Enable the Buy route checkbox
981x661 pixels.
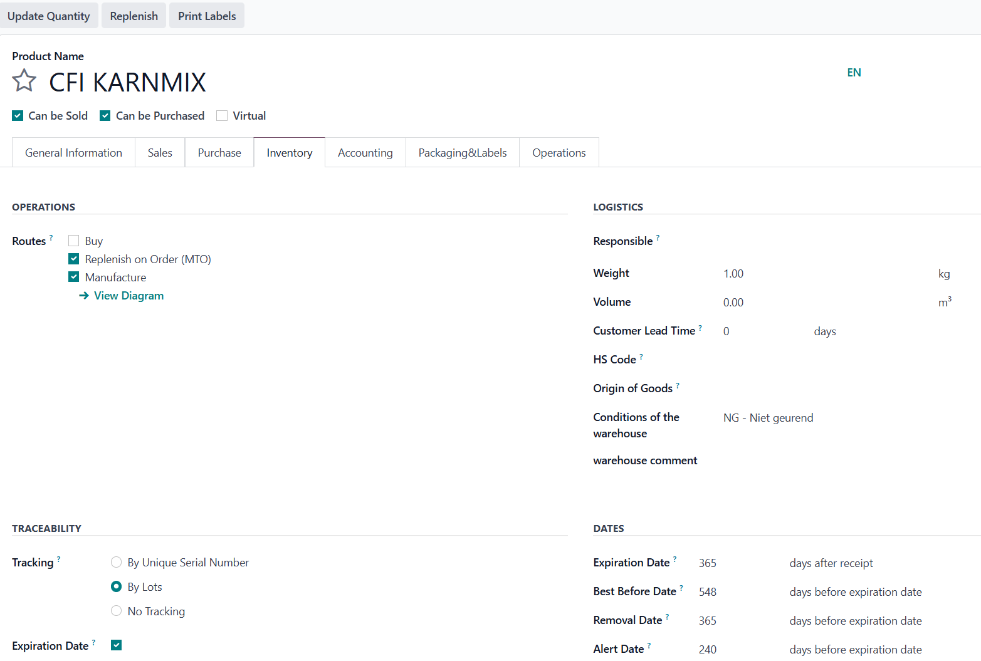pos(74,241)
